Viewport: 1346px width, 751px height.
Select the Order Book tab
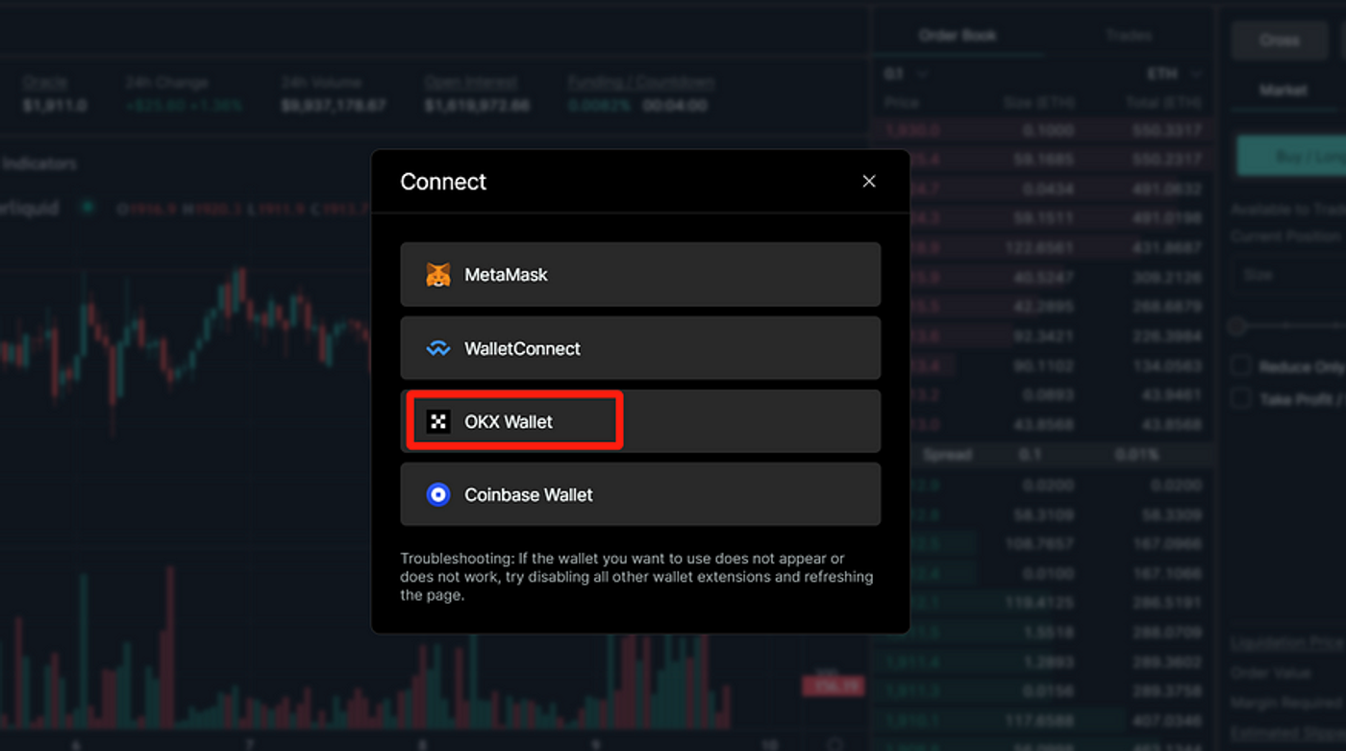coord(958,35)
